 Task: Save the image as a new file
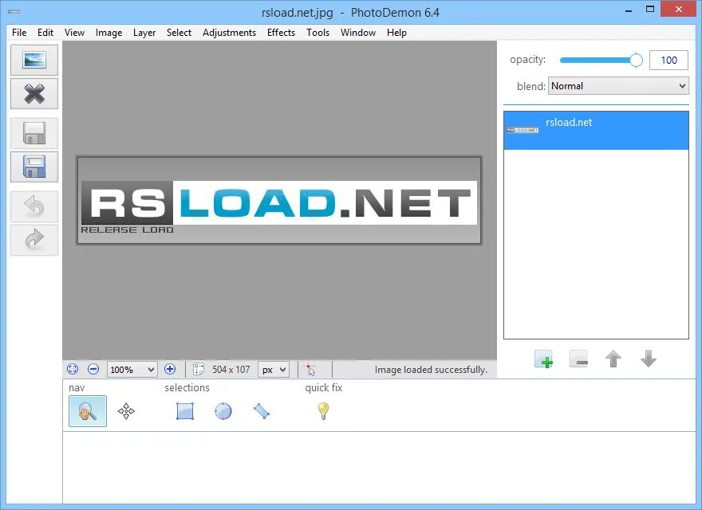34,167
